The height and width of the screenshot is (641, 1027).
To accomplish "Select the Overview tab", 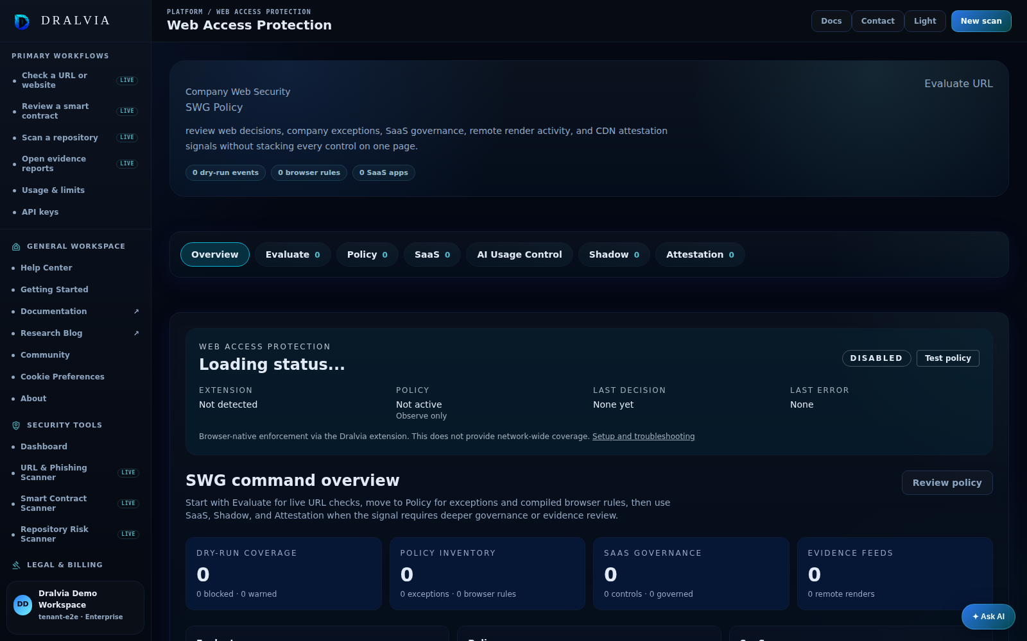I will 215,254.
